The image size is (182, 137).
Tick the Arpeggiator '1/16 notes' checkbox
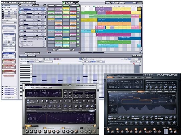3,38
